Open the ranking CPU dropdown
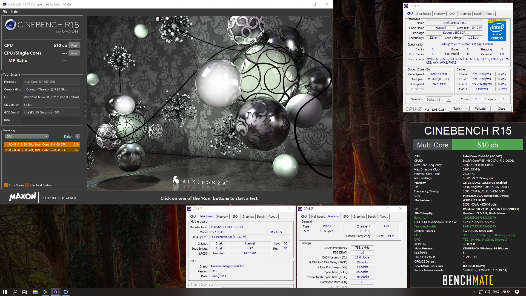 coord(26,136)
